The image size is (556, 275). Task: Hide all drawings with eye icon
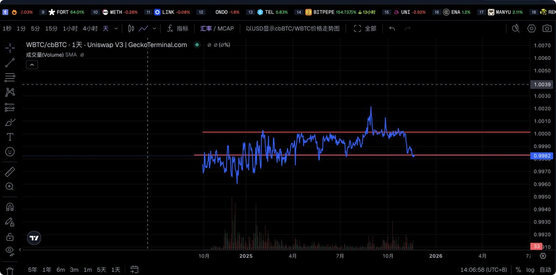coord(10,251)
